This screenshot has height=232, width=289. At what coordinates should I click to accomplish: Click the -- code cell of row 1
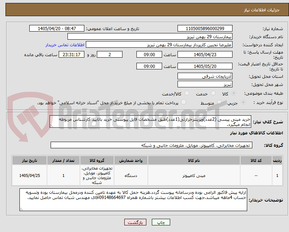(256, 175)
